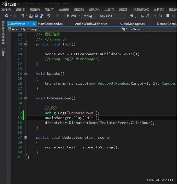The height and width of the screenshot is (184, 177).
Task: Switch to the AudioWindowEditor.cs tab
Action: (x=91, y=24)
